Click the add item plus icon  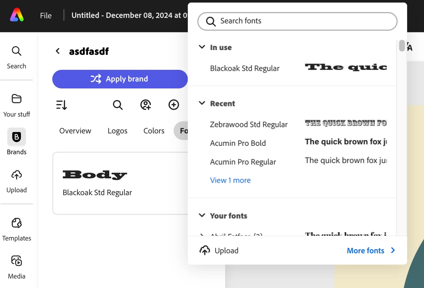coord(174,105)
